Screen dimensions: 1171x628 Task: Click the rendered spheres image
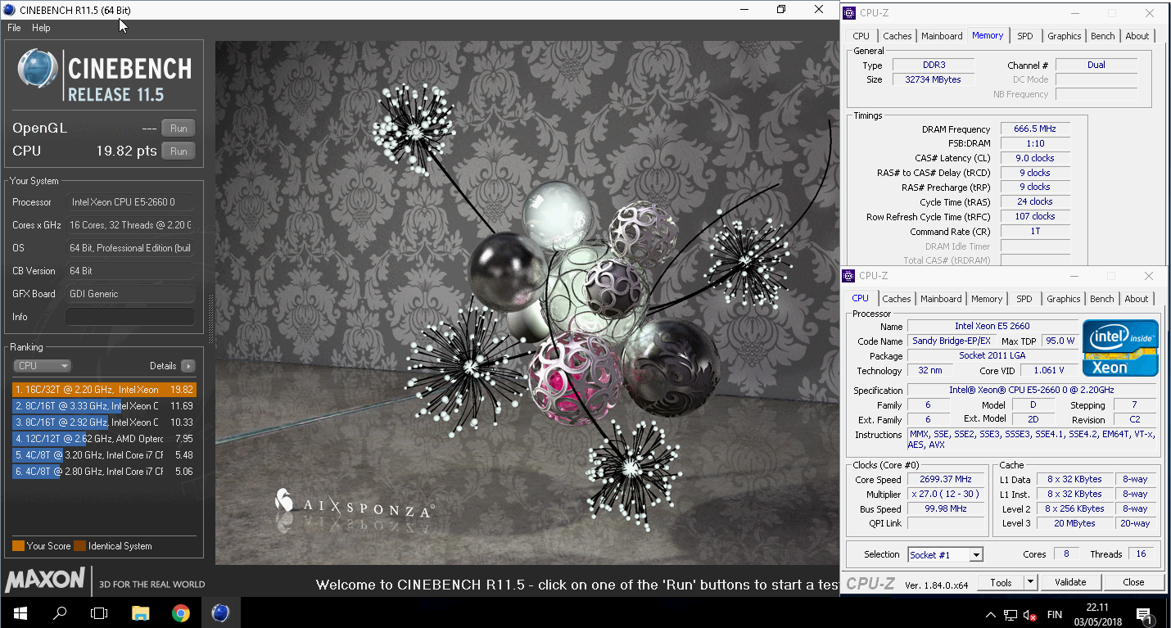click(x=527, y=303)
